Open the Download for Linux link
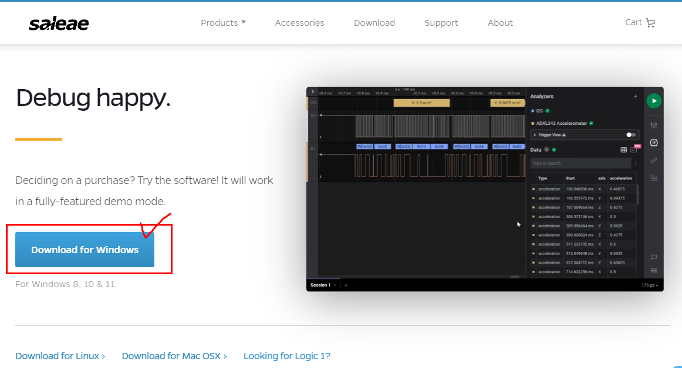682x368 pixels. pyautogui.click(x=60, y=356)
